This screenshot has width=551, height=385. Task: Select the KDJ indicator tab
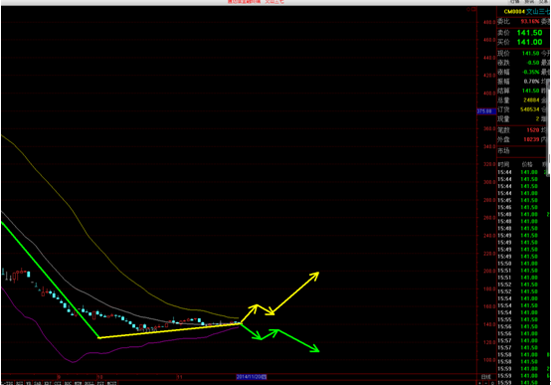[48, 383]
